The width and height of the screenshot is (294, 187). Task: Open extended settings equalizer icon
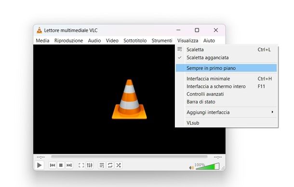[x=90, y=165]
